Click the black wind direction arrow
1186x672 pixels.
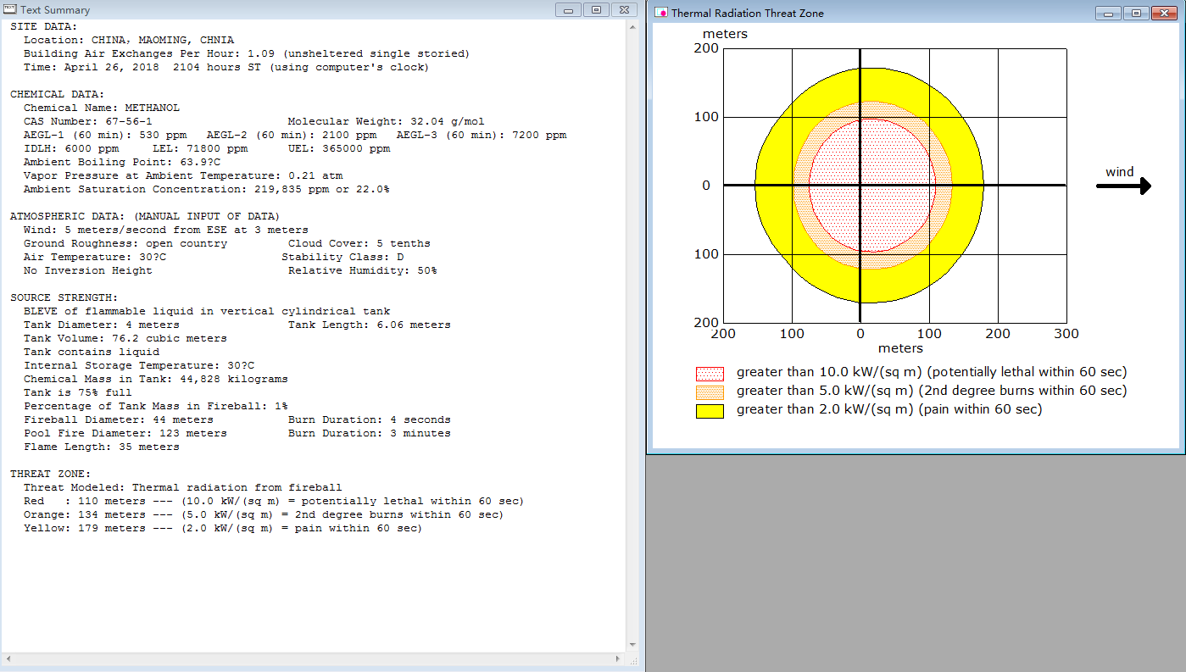pyautogui.click(x=1123, y=186)
